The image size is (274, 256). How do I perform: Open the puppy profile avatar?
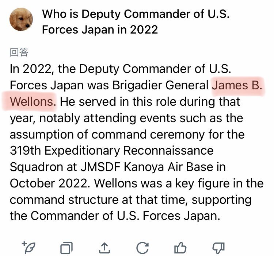[x=21, y=20]
